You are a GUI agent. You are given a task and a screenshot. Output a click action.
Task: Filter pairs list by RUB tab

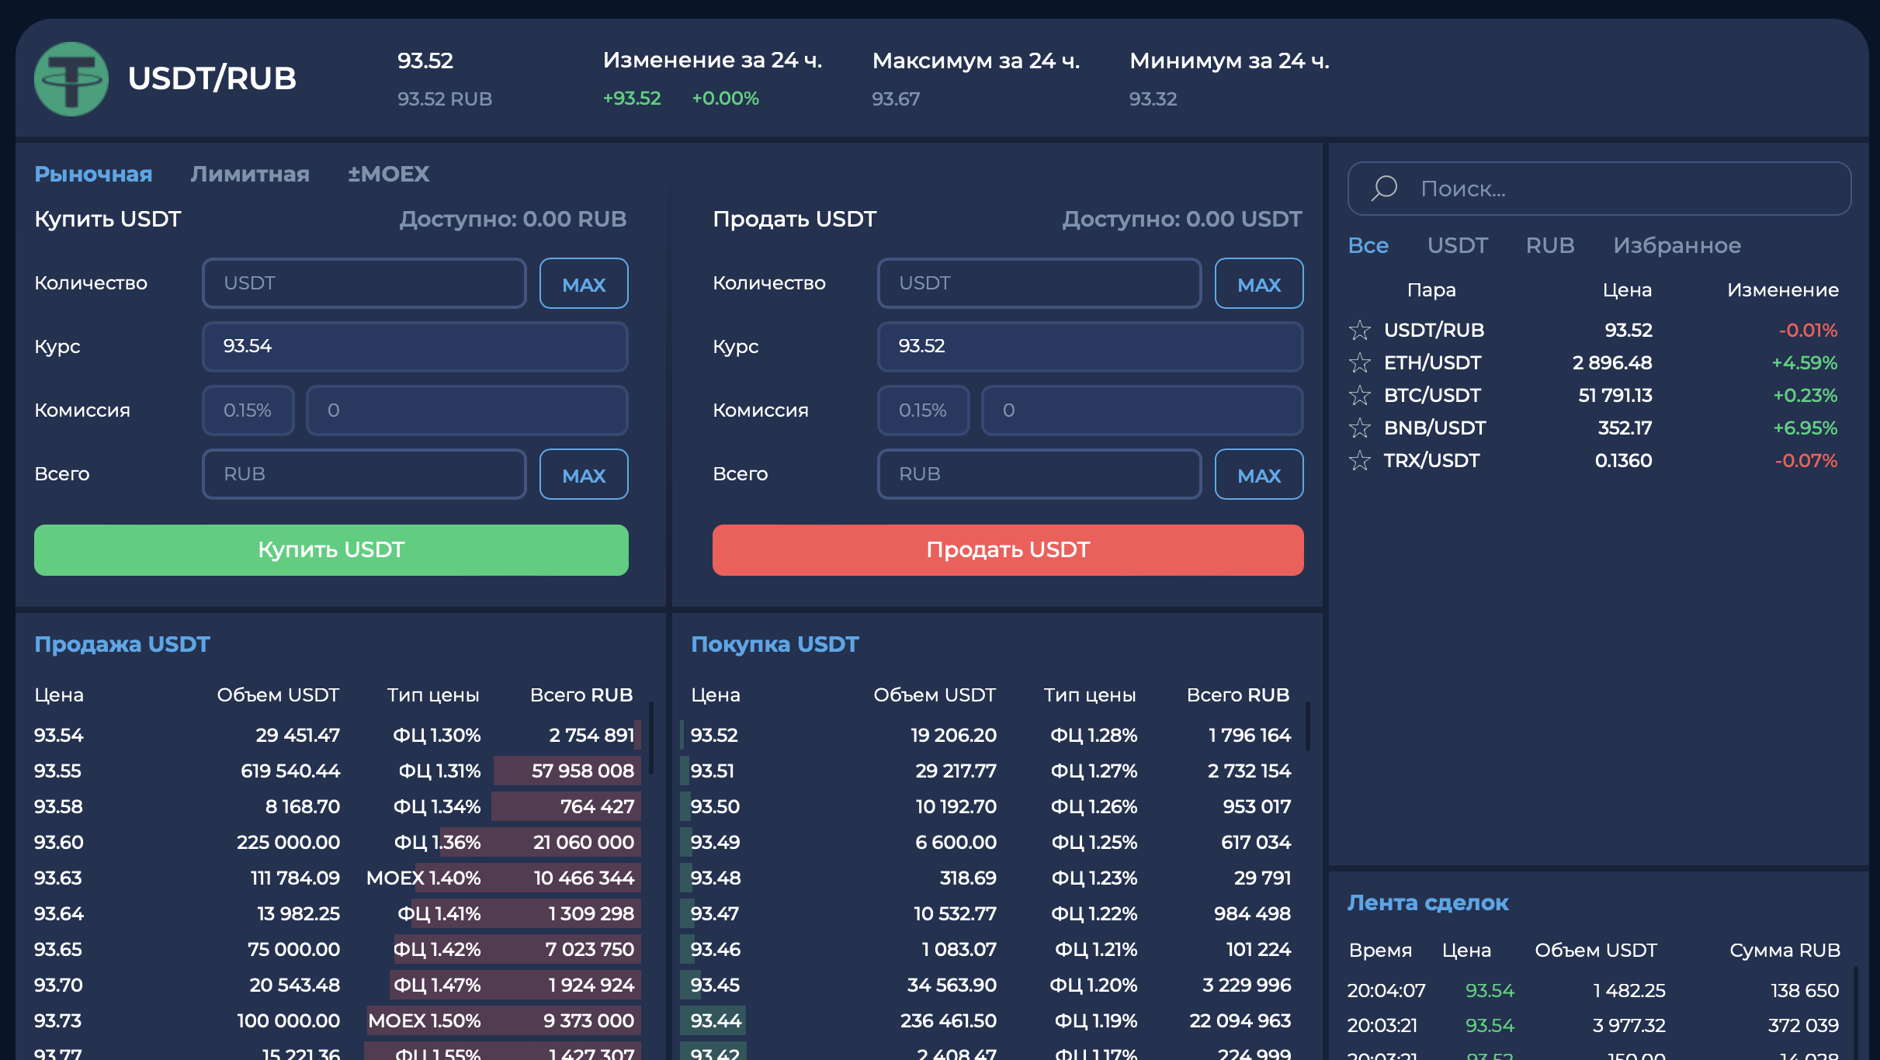[1550, 245]
